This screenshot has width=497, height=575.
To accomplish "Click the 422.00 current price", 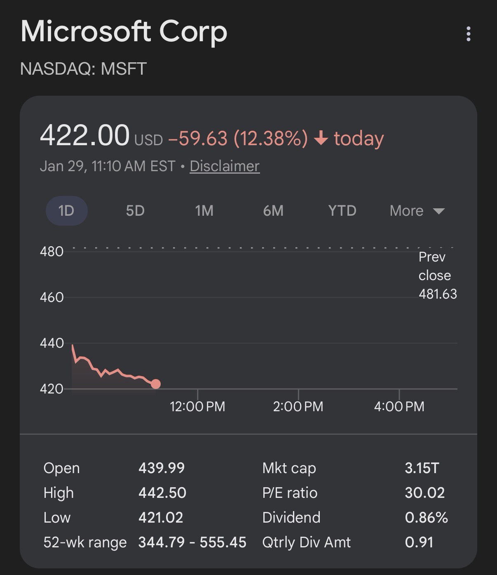I will 84,135.
